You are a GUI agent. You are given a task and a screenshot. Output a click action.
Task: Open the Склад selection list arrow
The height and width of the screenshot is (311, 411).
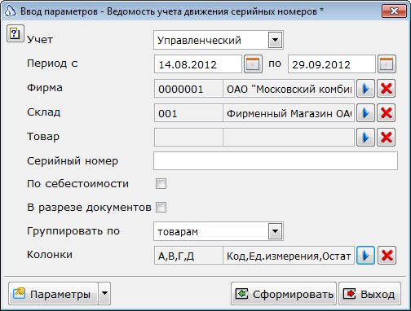[x=365, y=112]
